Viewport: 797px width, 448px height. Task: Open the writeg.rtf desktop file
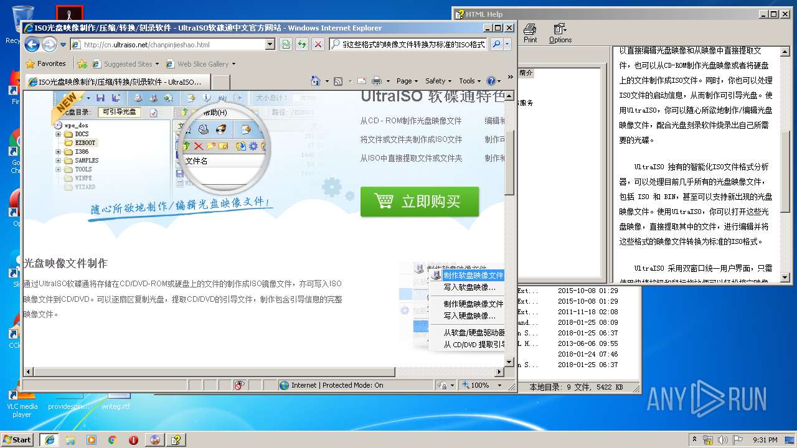(116, 402)
